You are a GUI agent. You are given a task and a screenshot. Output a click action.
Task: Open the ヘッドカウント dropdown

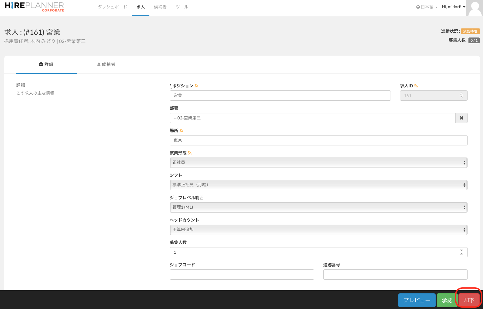pyautogui.click(x=318, y=230)
